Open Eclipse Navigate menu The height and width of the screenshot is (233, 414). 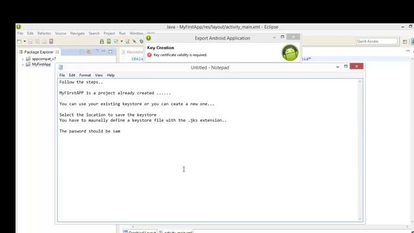tap(78, 33)
